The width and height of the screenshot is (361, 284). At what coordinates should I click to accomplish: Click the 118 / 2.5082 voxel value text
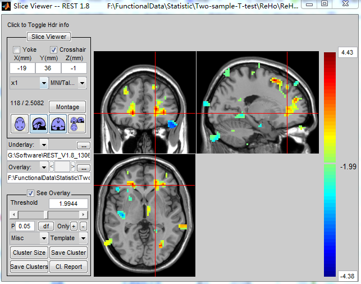coord(27,103)
